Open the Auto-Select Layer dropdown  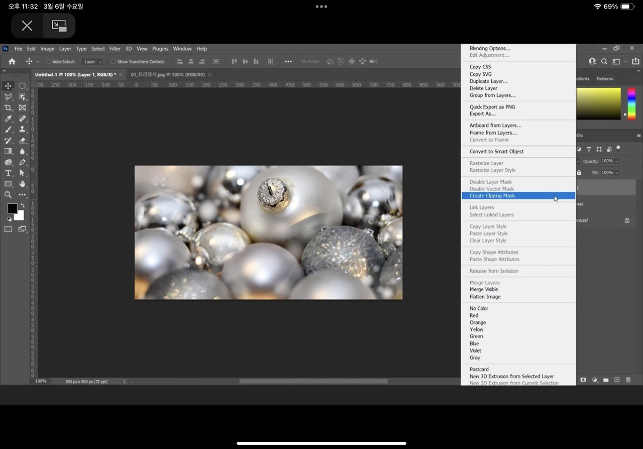pyautogui.click(x=93, y=62)
